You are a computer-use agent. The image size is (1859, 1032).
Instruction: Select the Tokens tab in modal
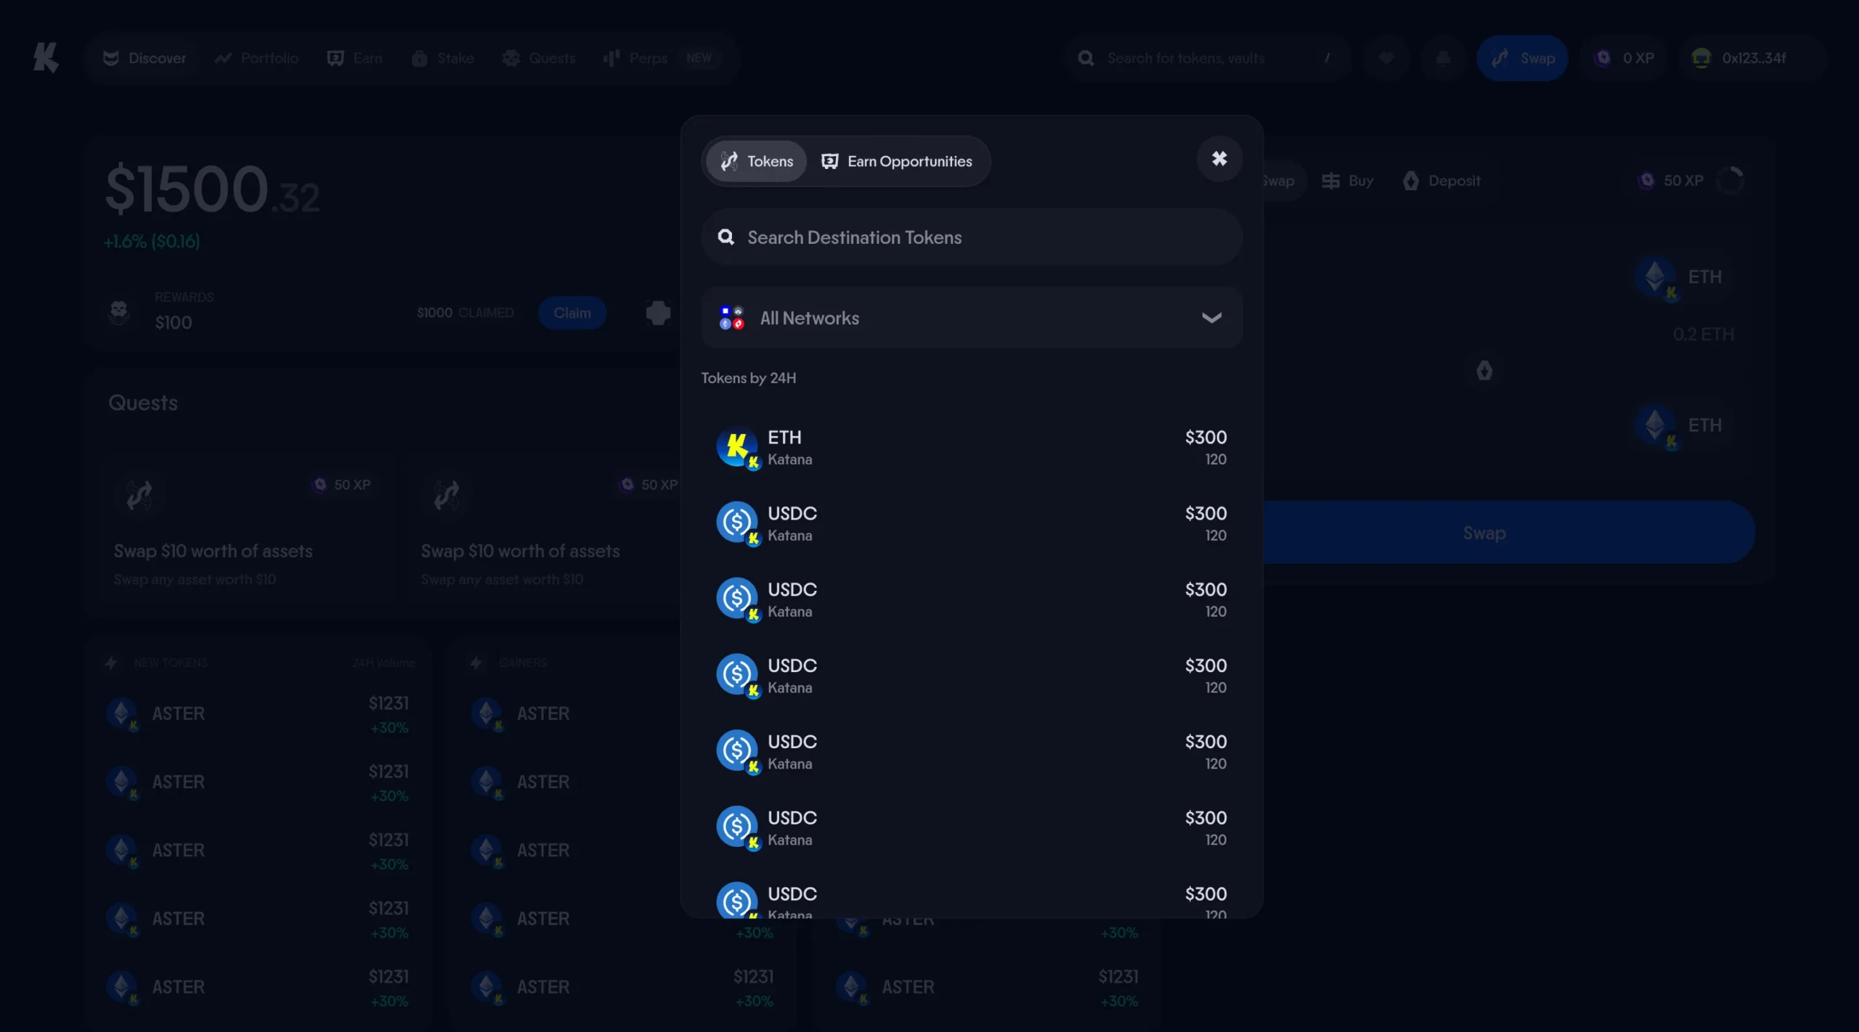click(x=756, y=161)
